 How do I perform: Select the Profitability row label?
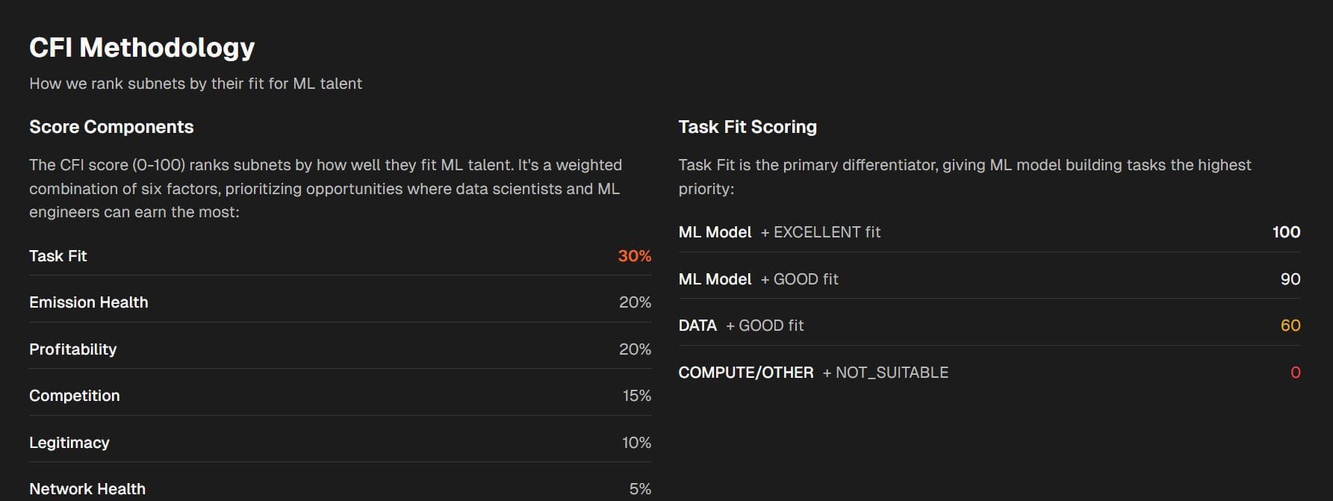coord(73,349)
